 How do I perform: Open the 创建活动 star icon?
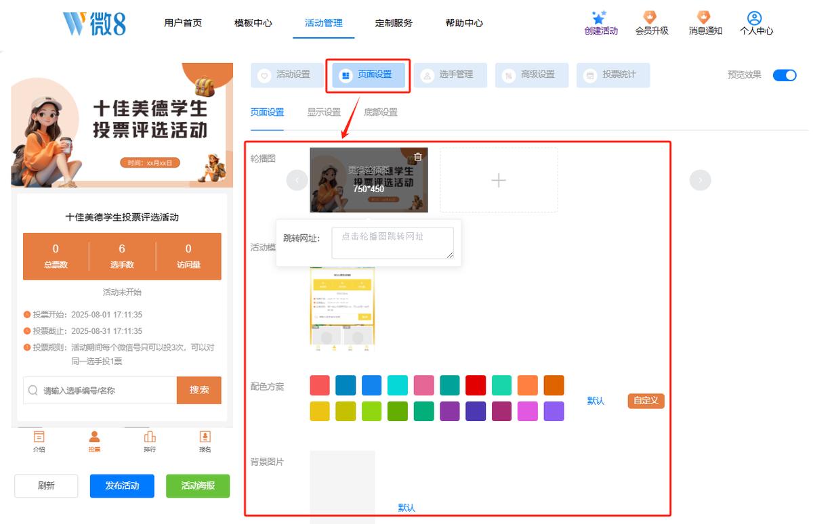[x=600, y=18]
